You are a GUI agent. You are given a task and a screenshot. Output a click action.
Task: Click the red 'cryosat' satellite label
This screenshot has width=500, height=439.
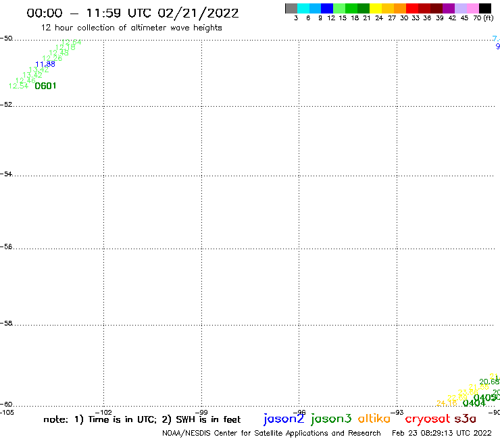pyautogui.click(x=428, y=419)
